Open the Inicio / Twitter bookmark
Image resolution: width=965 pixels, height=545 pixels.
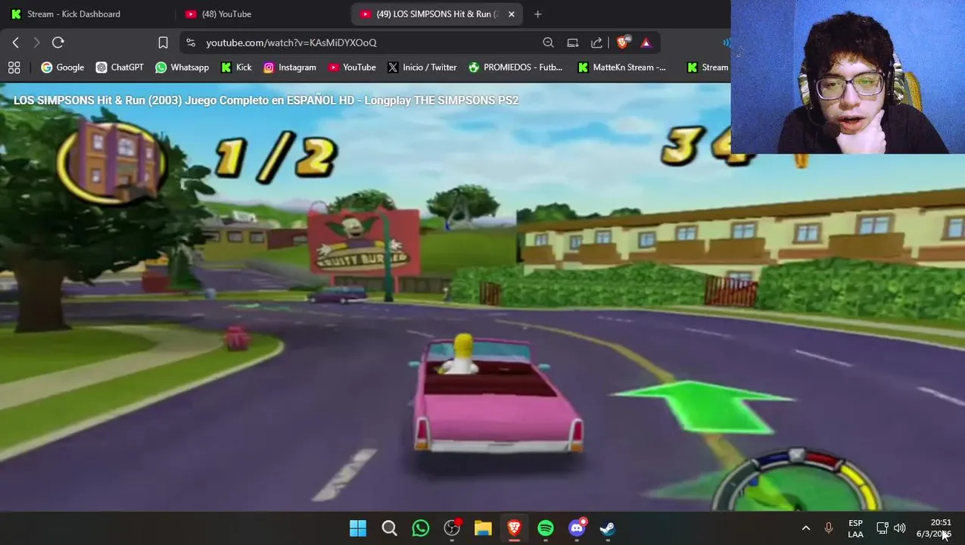pyautogui.click(x=422, y=67)
